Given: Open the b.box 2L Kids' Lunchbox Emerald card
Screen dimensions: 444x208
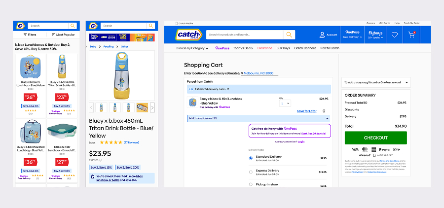Looking at the screenshot, I should point(62,150).
